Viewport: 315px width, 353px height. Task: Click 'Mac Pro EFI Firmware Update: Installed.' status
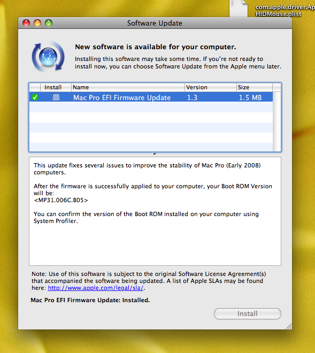tap(90, 300)
